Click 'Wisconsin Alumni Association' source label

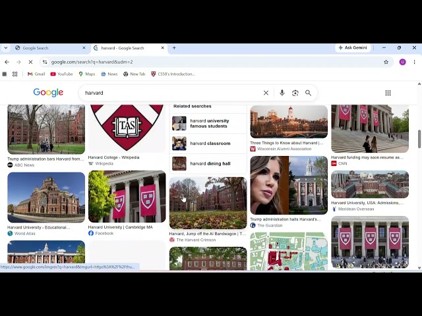click(284, 149)
